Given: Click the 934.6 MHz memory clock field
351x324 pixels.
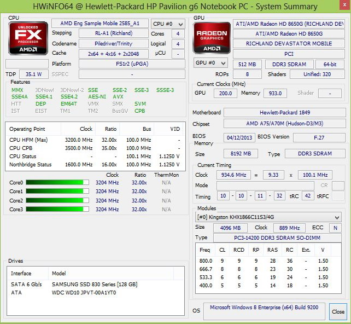Looking at the screenshot, I should click(233, 175).
